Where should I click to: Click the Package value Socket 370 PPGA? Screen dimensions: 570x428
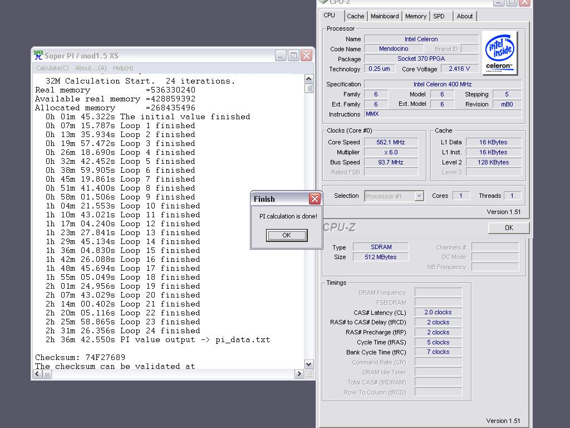click(421, 59)
